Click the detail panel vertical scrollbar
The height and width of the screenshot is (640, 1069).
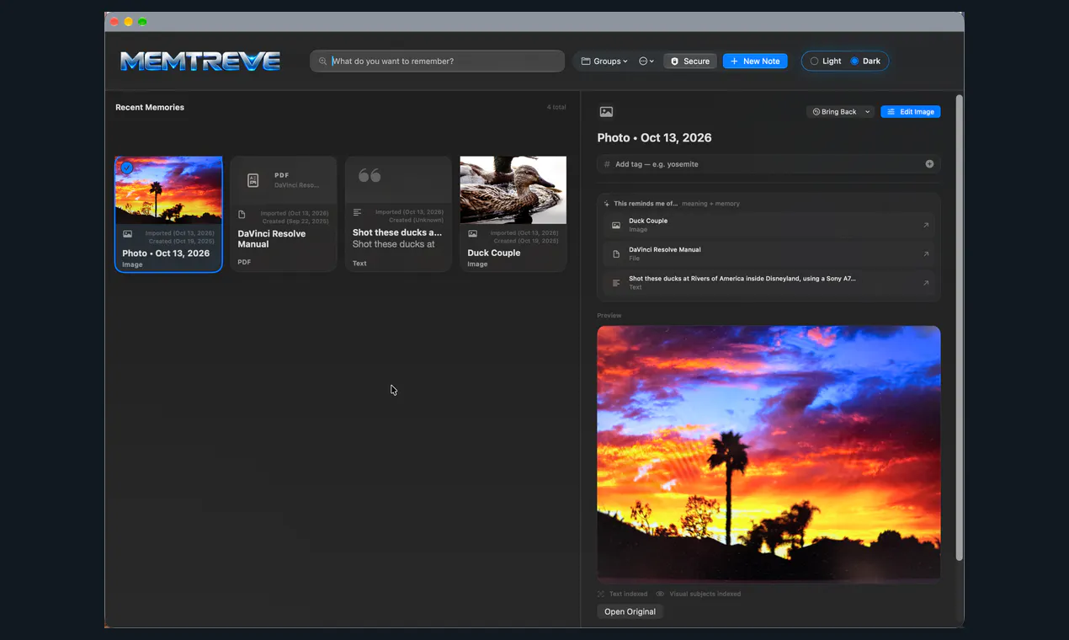(959, 328)
